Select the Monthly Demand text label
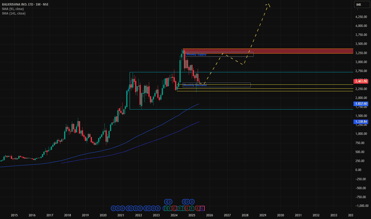371x219 pixels. (195, 85)
